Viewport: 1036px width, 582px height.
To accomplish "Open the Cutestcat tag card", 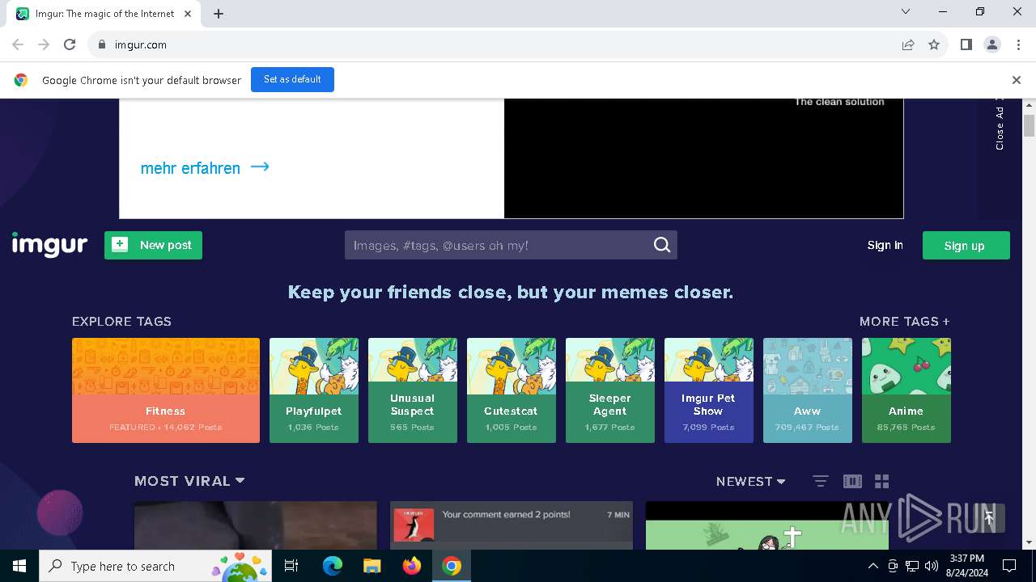I will coord(512,390).
